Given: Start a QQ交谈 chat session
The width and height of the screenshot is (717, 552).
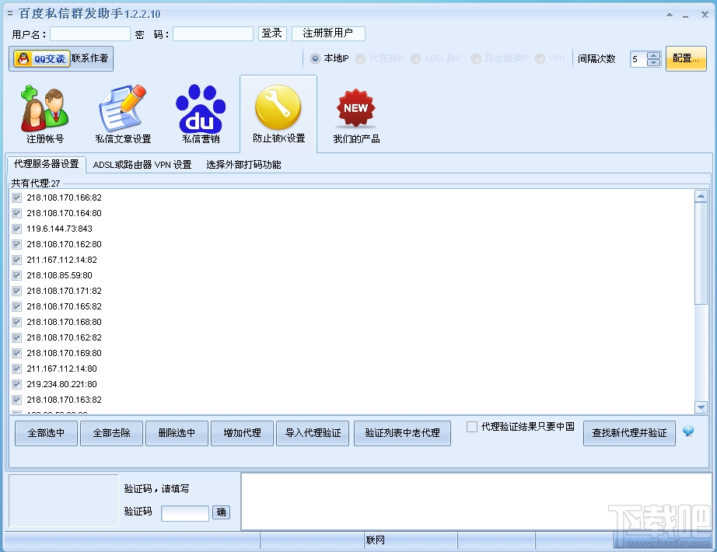Looking at the screenshot, I should [41, 58].
